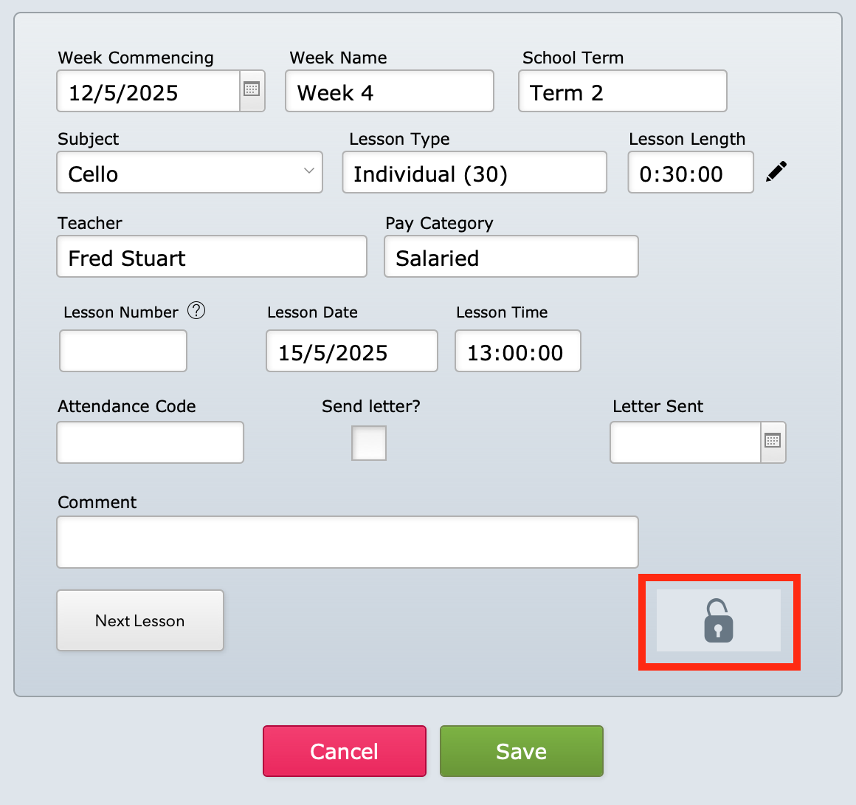The height and width of the screenshot is (805, 856).
Task: Click the red Cancel button
Action: 344,751
